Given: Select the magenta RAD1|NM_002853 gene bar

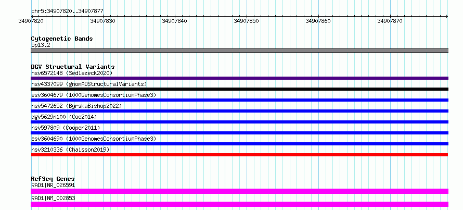Looking at the screenshot, I should coord(239,204).
